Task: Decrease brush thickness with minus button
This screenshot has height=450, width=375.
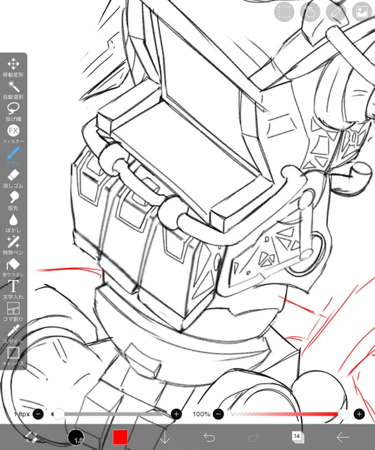Action: pos(38,414)
